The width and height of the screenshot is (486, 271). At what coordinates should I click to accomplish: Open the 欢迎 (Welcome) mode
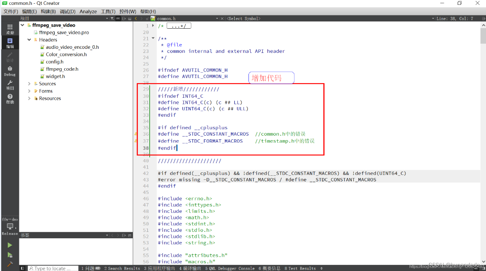point(9,29)
